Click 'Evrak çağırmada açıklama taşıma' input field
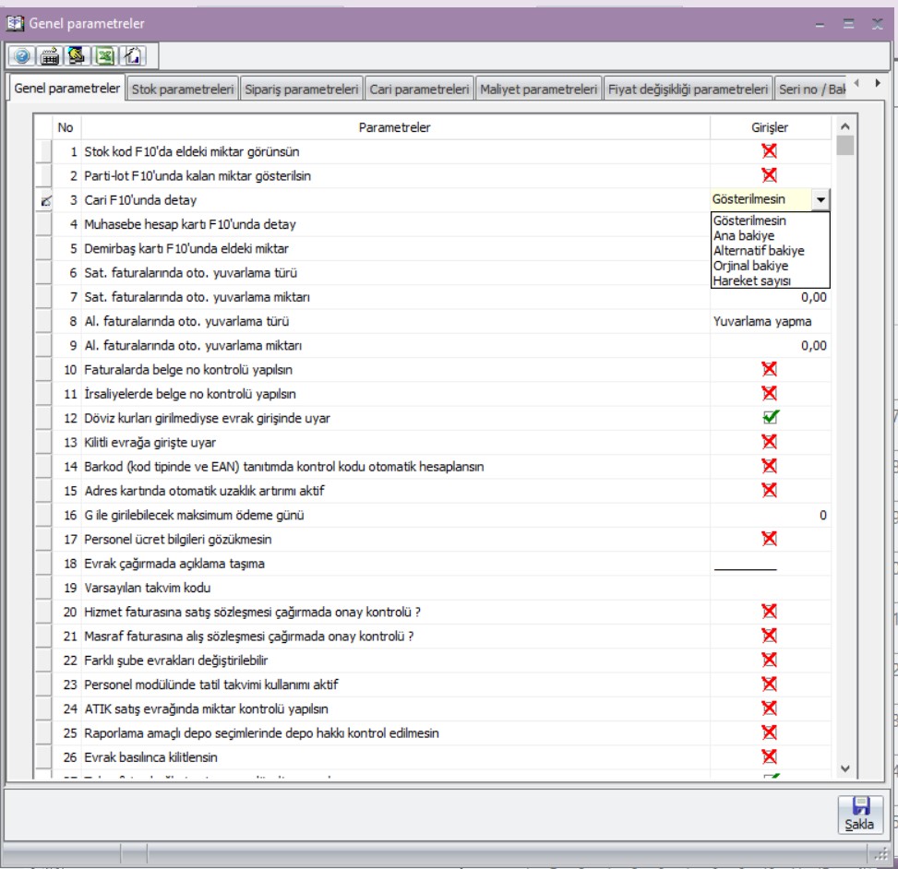The height and width of the screenshot is (869, 898). (x=769, y=564)
